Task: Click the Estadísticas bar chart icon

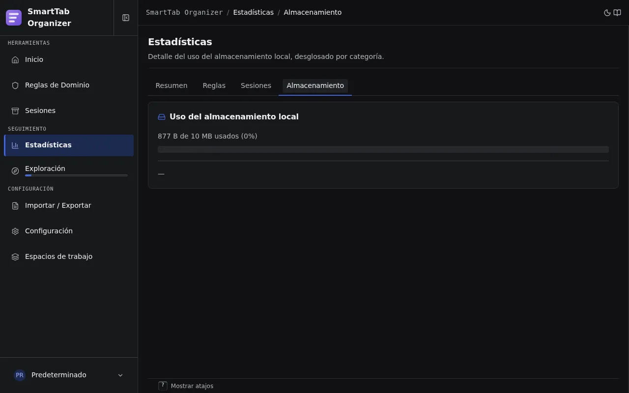Action: (15, 145)
